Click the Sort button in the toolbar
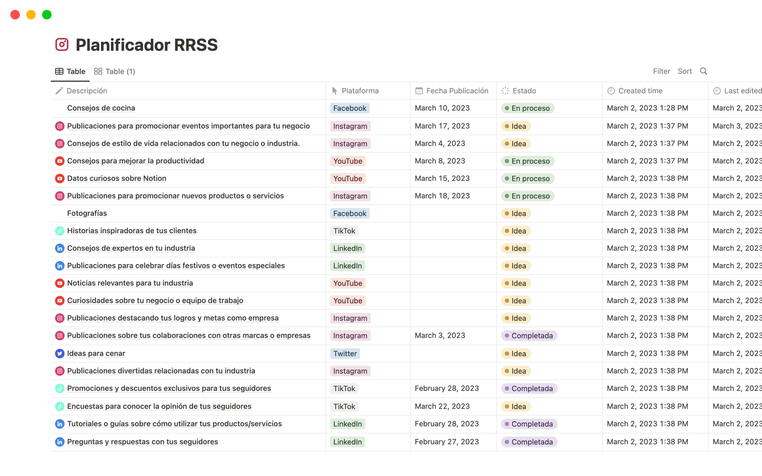This screenshot has width=762, height=476. click(x=685, y=71)
